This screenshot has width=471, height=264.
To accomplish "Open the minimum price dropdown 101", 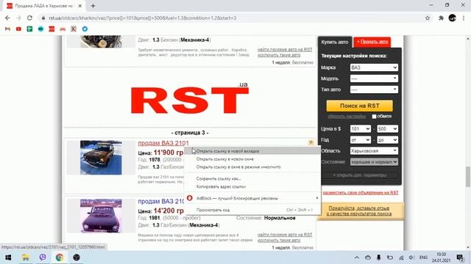I will pyautogui.click(x=361, y=129).
